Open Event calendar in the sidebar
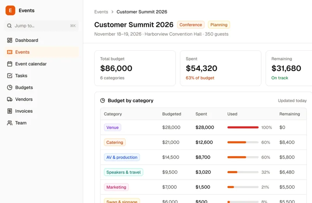Viewport: 312px width, 203px height. tap(41, 64)
